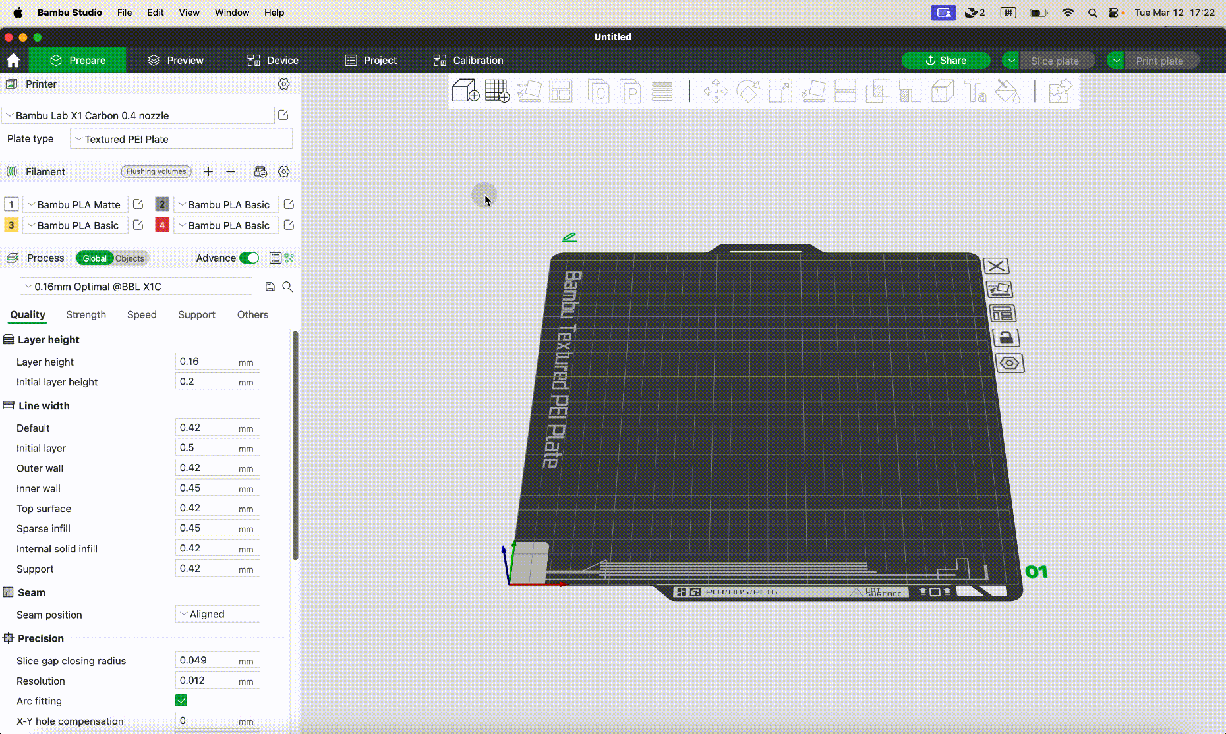Click the Add model cube icon
The width and height of the screenshot is (1226, 734).
[x=465, y=91]
